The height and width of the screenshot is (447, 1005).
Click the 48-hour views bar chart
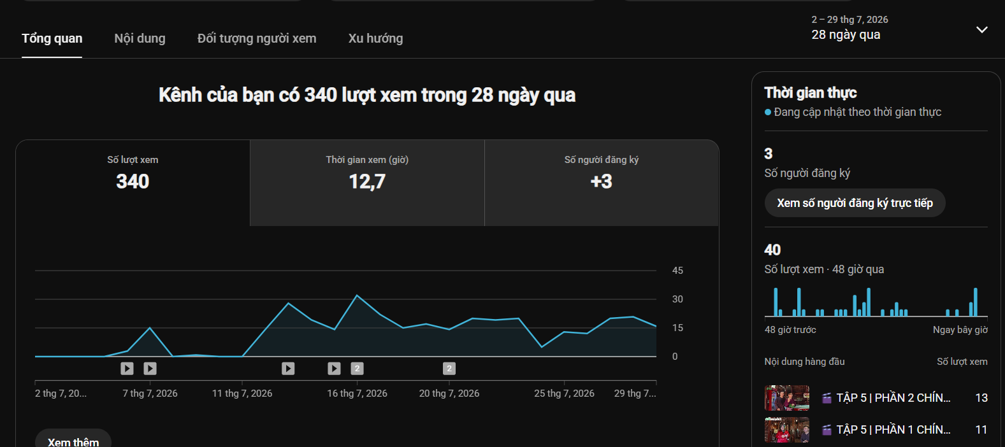[x=876, y=302]
